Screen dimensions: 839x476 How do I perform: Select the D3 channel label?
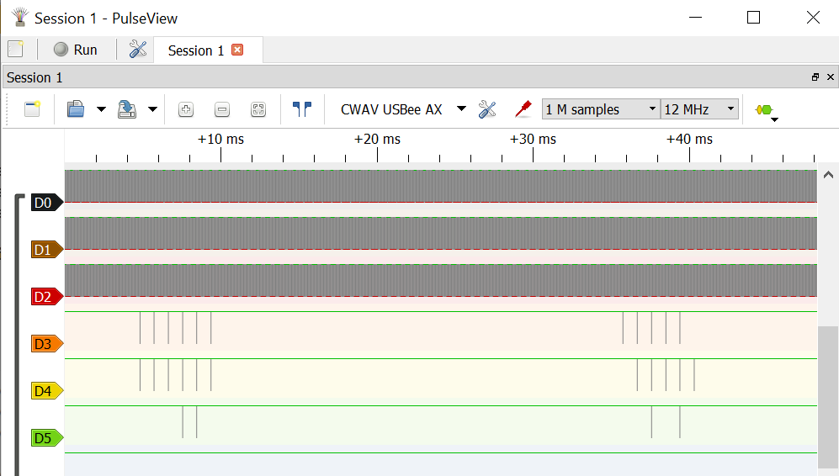(x=46, y=344)
